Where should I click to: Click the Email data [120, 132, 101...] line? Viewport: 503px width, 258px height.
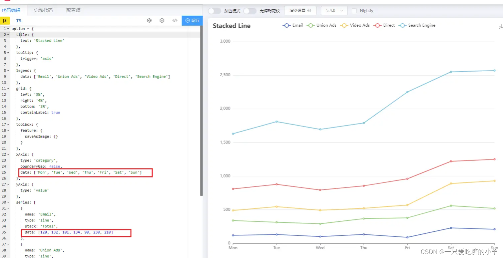point(69,232)
